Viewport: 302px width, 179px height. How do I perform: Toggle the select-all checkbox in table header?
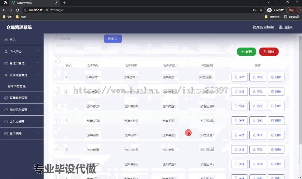coord(58,62)
